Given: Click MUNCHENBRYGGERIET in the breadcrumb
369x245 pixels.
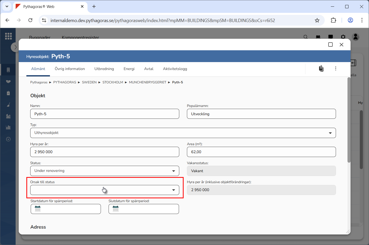Looking at the screenshot, I should pyautogui.click(x=147, y=82).
